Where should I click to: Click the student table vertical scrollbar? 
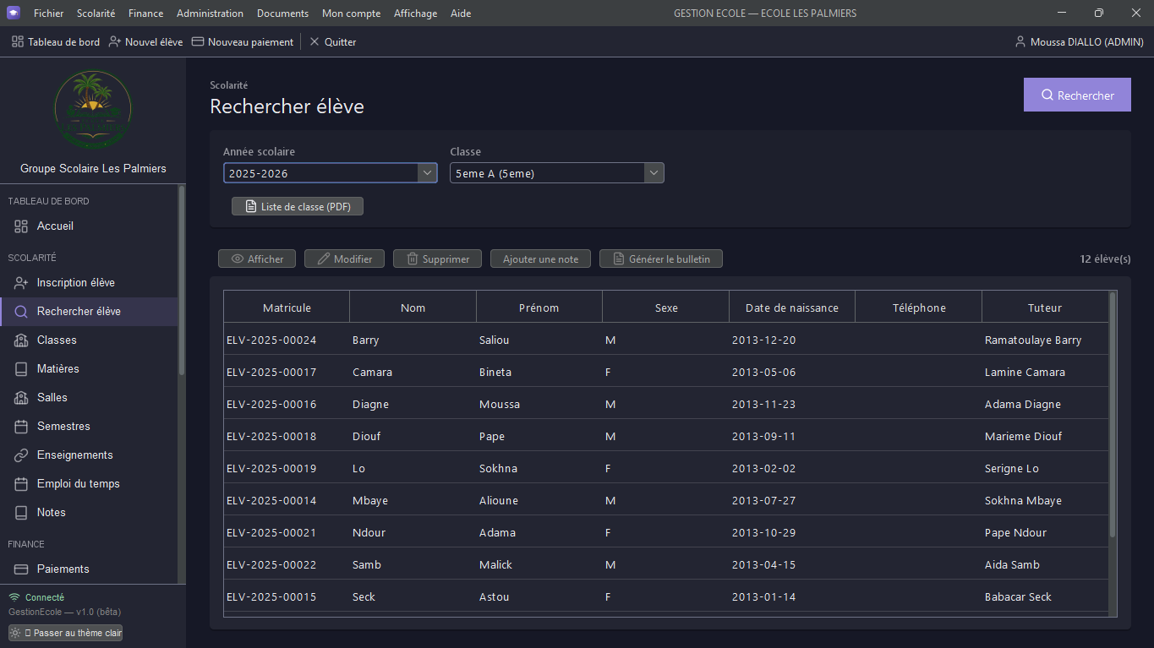pyautogui.click(x=1113, y=414)
